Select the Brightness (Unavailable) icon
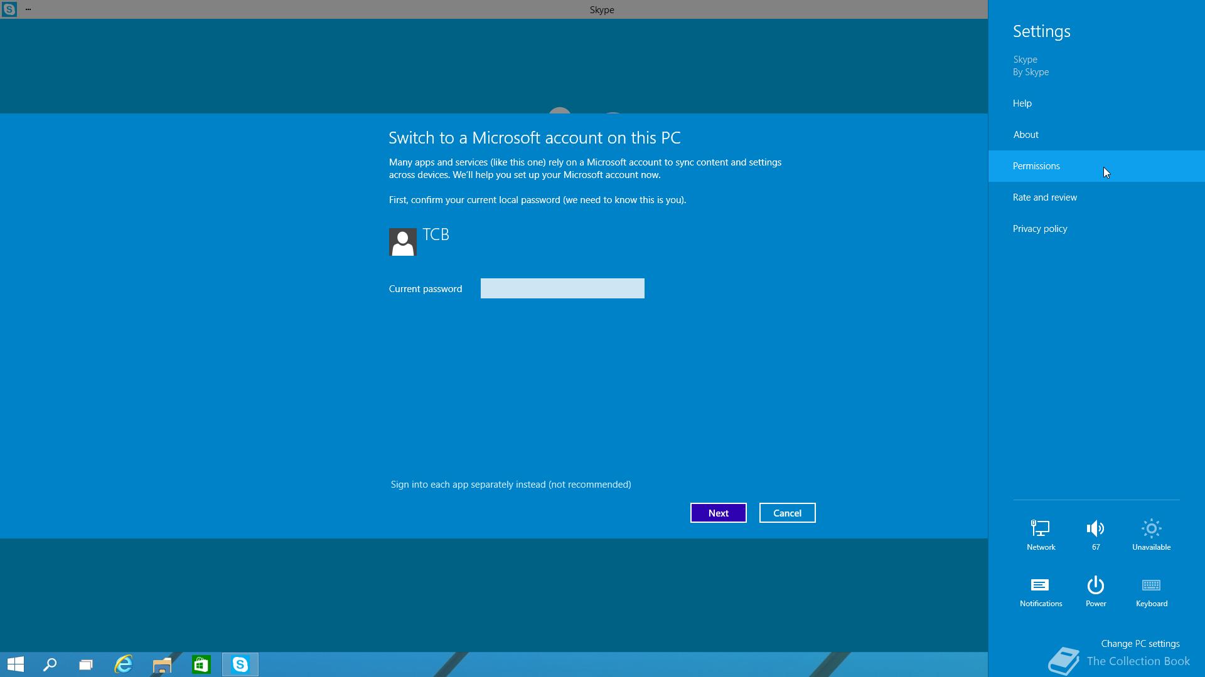1205x677 pixels. [1151, 535]
